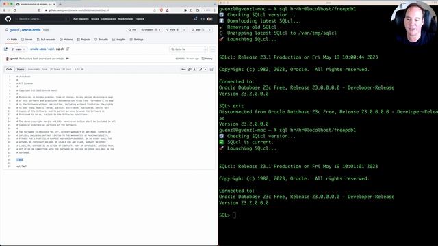Switch to the Actions tab
This screenshot has width=438, height=246.
coord(66,40)
